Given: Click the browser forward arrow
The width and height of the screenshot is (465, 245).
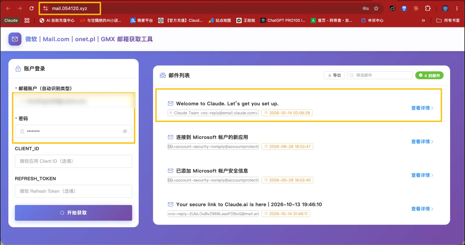Looking at the screenshot, I should [x=20, y=8].
